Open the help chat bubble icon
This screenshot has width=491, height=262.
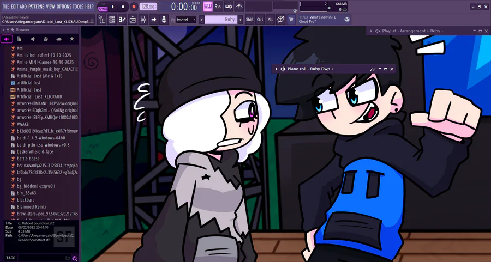point(280,20)
